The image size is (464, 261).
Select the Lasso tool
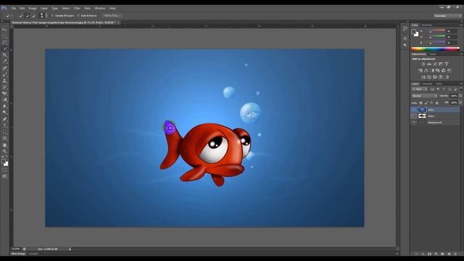pos(4,42)
